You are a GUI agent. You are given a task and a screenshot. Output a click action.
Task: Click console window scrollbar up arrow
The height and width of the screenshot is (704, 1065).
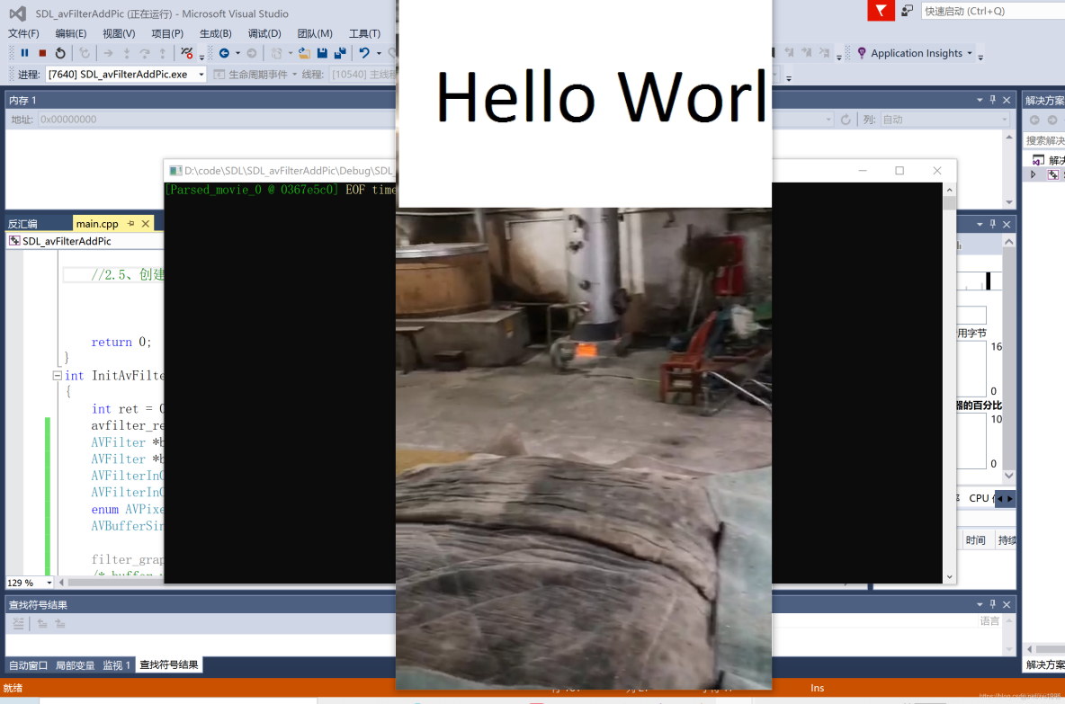click(950, 190)
